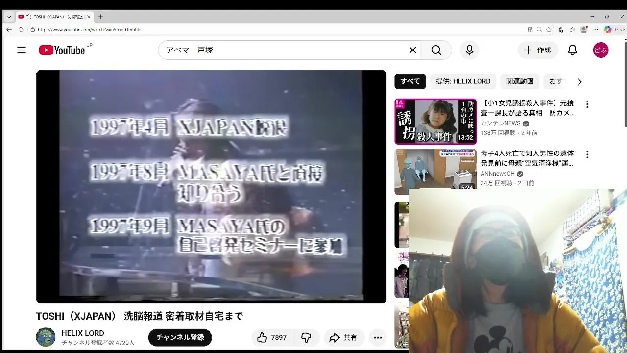Select the 提供: HELIX LORD chip
The height and width of the screenshot is (353, 627).
[463, 81]
